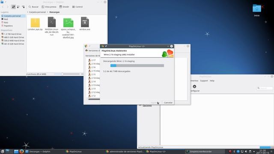Switch to administrador de versiones taskbar entry
Viewport: 274px width, 154px height.
(x=125, y=151)
